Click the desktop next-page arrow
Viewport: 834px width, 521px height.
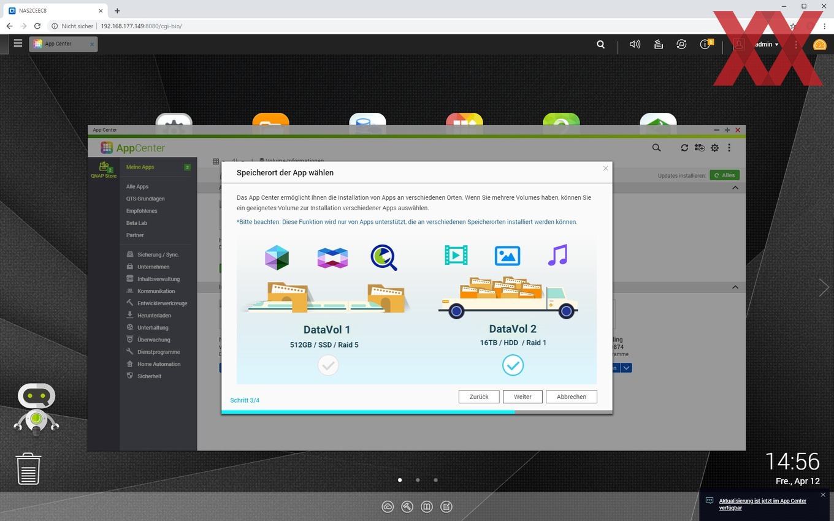(x=824, y=287)
